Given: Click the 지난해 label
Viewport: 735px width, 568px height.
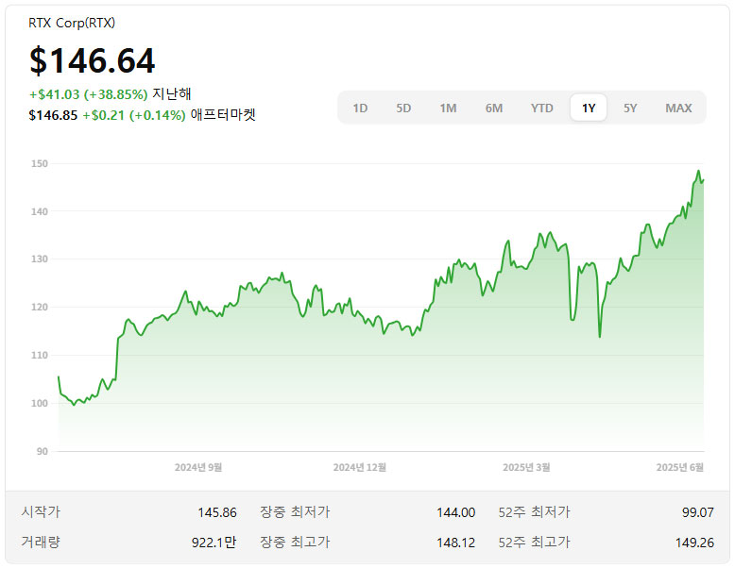Looking at the screenshot, I should click(x=172, y=94).
